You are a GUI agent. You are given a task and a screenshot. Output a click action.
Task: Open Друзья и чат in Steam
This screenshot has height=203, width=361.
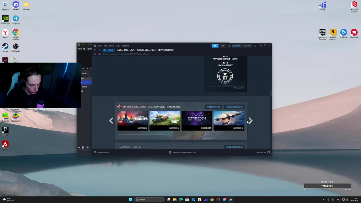point(263,152)
